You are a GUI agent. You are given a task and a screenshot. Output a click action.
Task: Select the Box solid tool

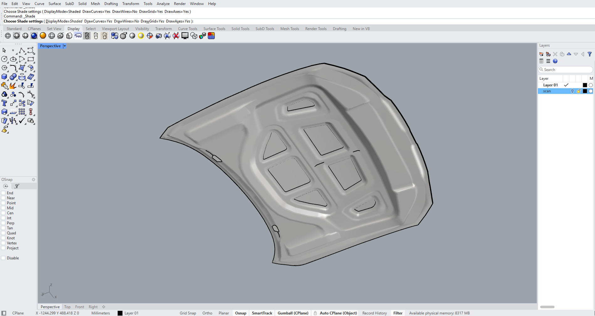tap(4, 77)
